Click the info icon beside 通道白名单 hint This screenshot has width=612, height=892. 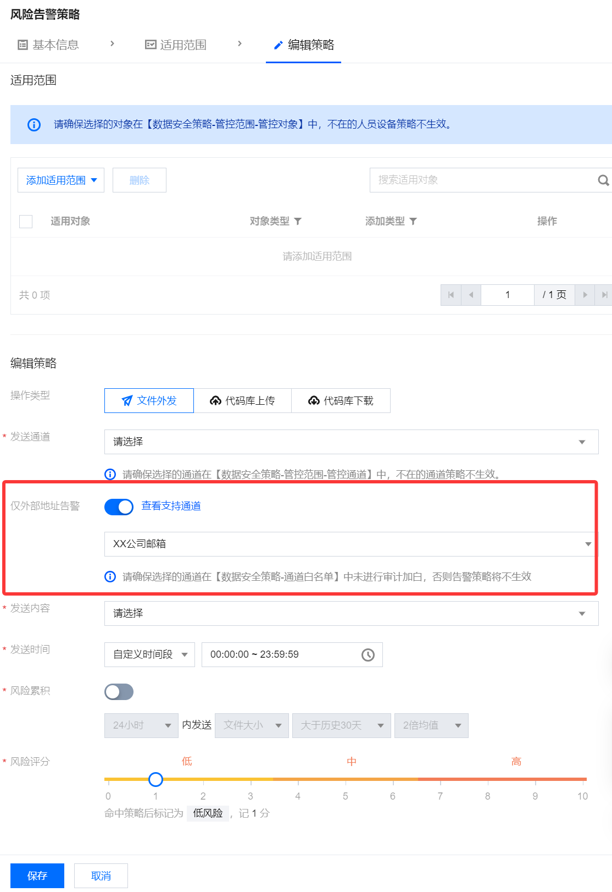tap(110, 576)
